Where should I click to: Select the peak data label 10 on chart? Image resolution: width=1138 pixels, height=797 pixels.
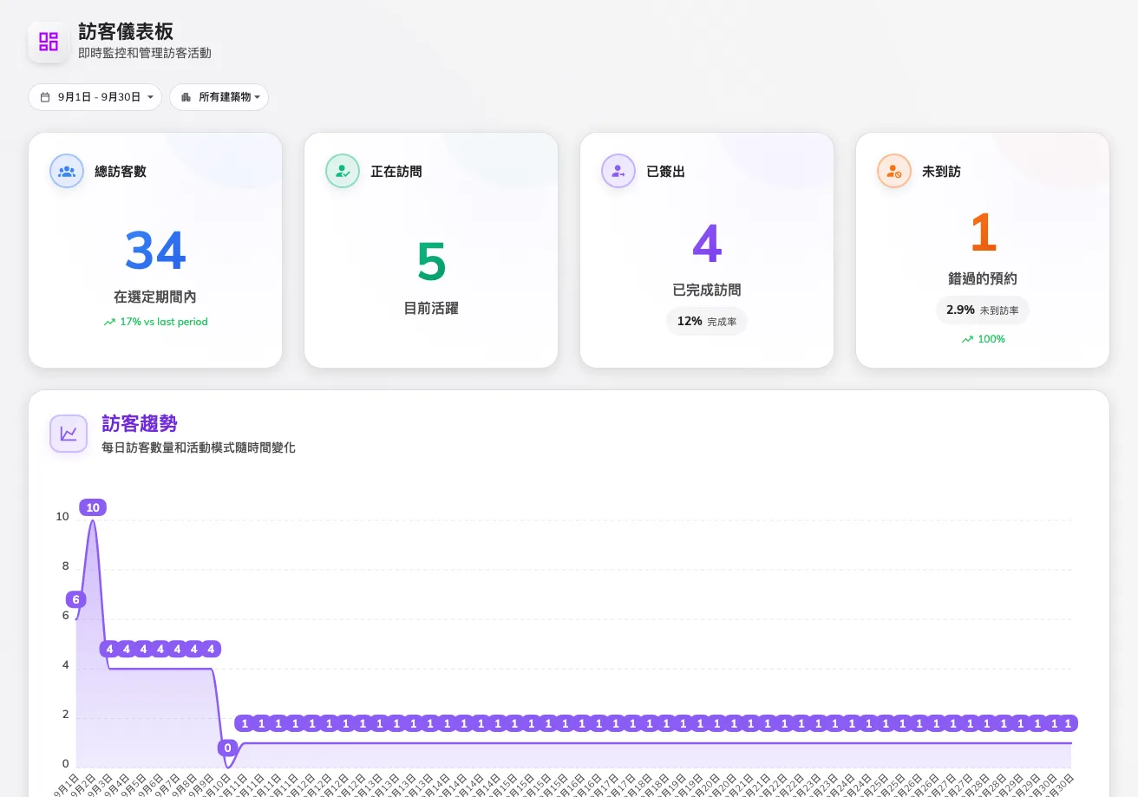93,507
